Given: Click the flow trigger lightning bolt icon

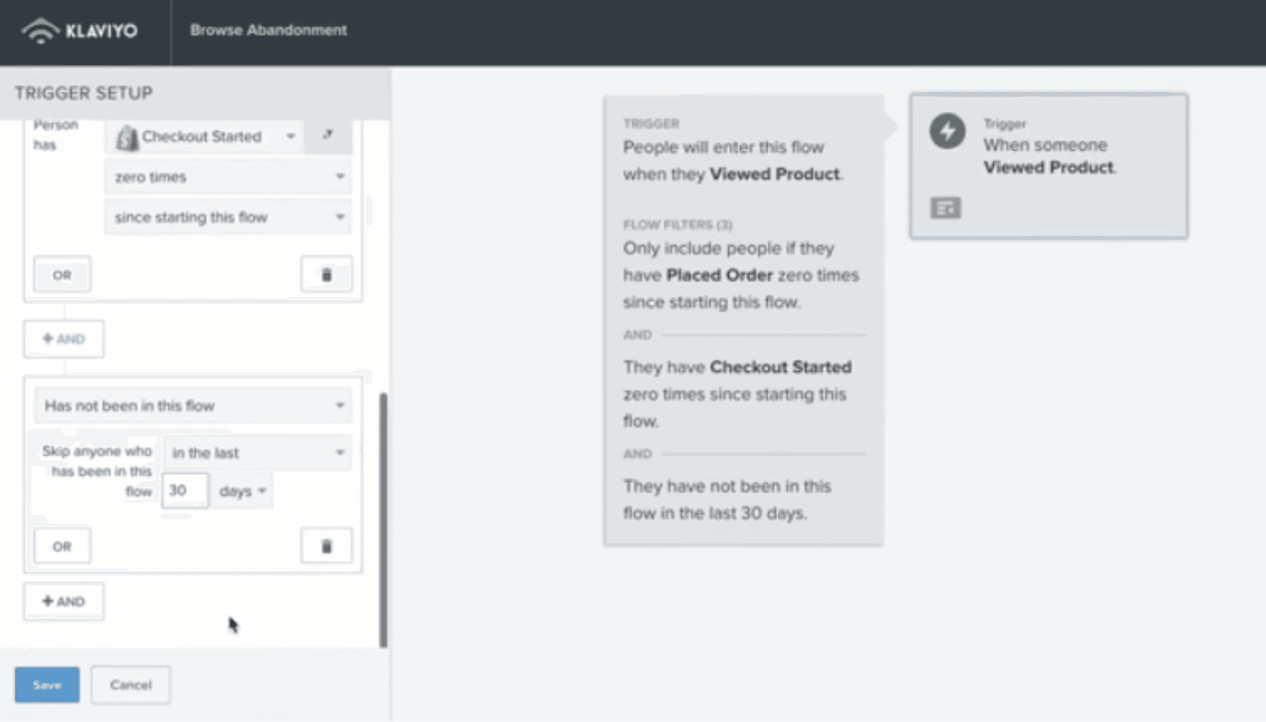Looking at the screenshot, I should tap(948, 131).
